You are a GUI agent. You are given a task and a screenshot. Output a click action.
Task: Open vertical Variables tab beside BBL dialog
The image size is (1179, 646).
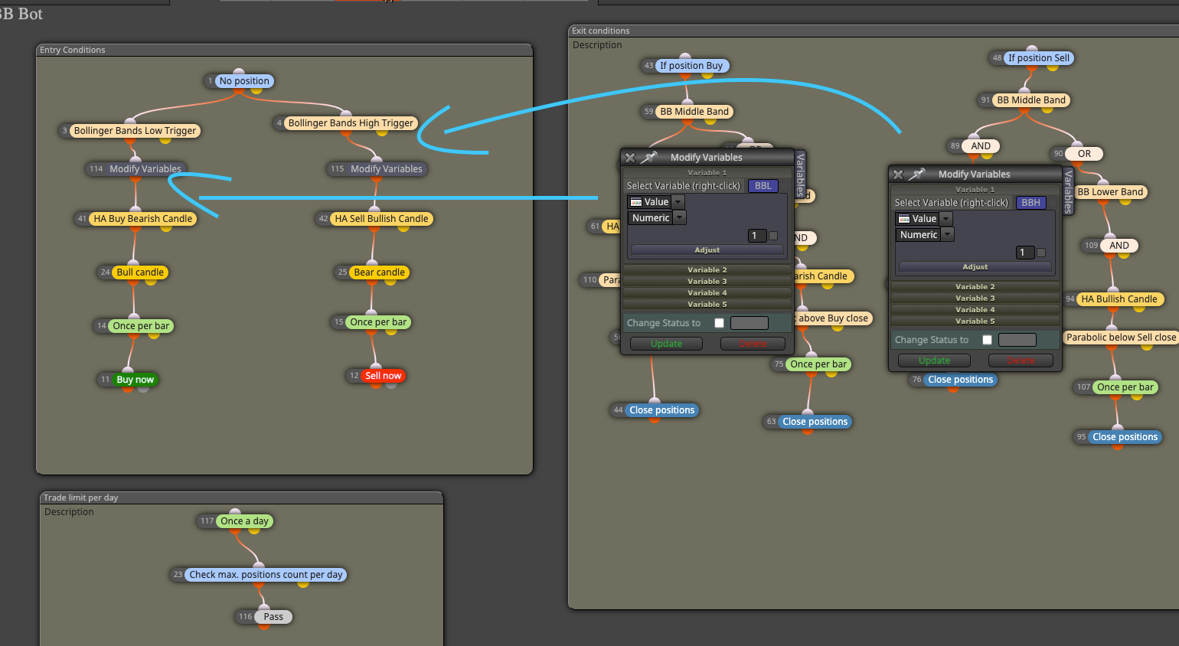click(801, 175)
